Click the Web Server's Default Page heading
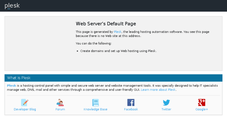The image size is (227, 124). (106, 24)
